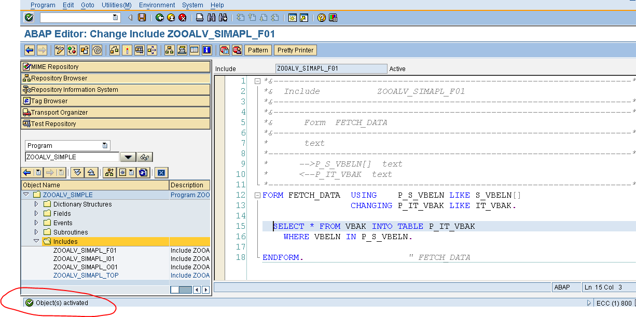Image resolution: width=636 pixels, height=317 pixels.
Task: Click the Back green arrow icon
Action: 159,17
